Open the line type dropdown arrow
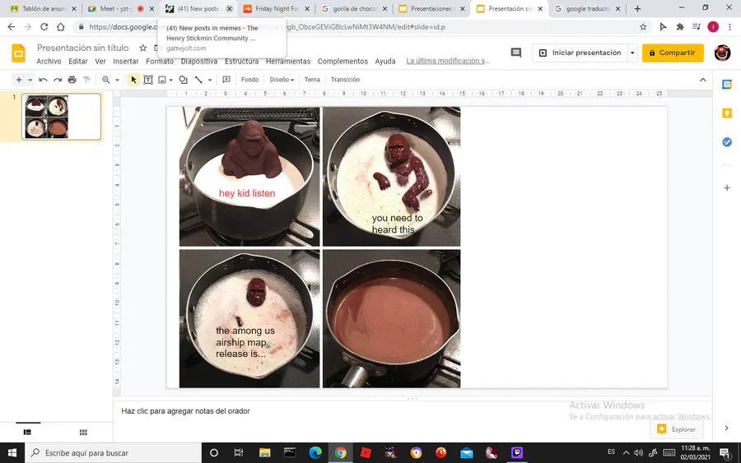The image size is (741, 463). pos(210,80)
